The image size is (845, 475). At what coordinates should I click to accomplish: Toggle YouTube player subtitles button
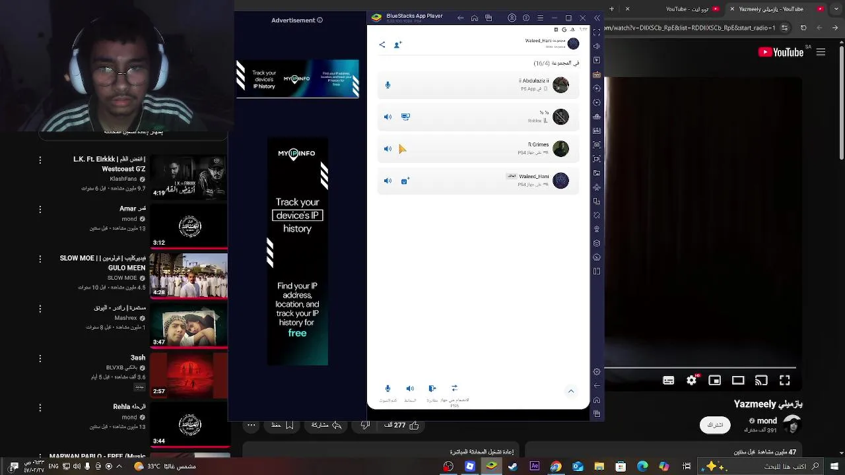669,380
